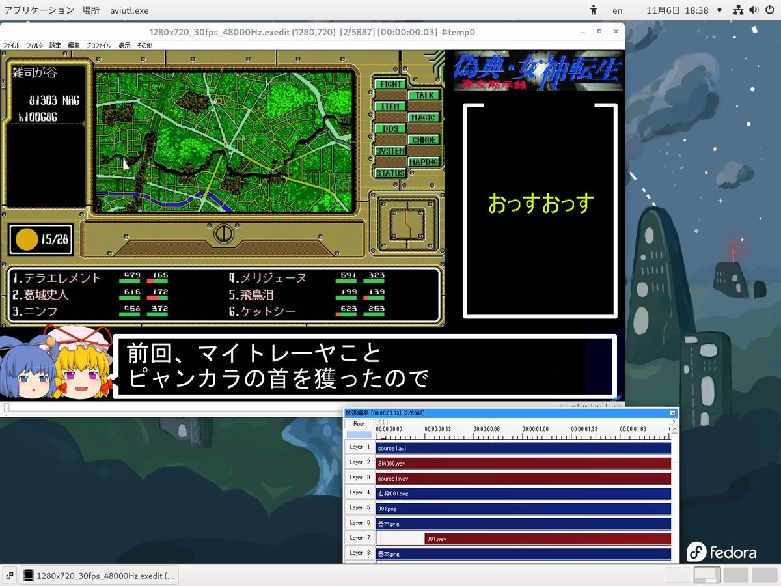The width and height of the screenshot is (781, 586).
Task: Open the system power menu icon
Action: (x=770, y=10)
